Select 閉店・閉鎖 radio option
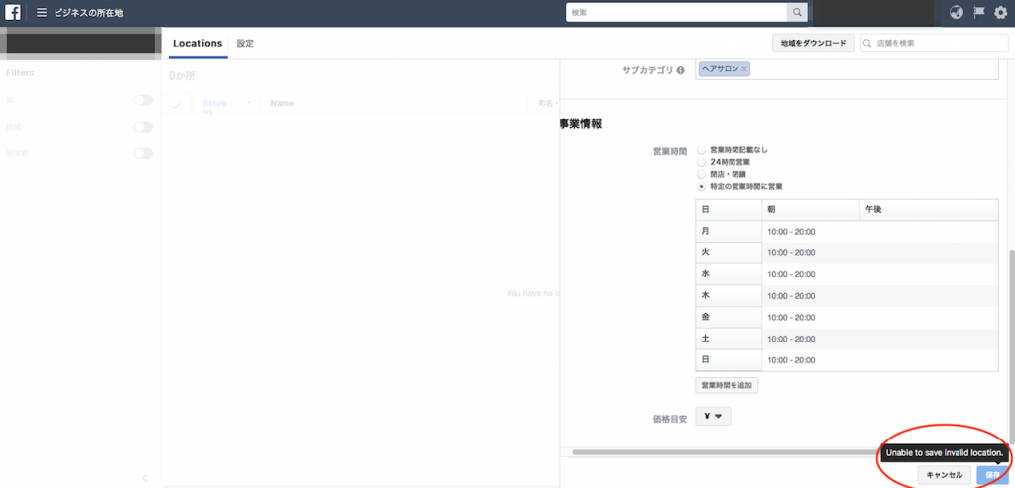 click(x=701, y=174)
